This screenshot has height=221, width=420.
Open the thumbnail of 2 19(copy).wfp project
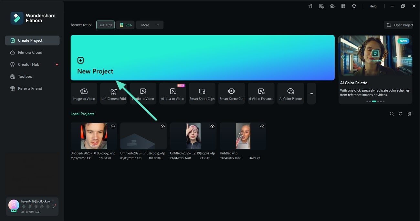(x=193, y=136)
